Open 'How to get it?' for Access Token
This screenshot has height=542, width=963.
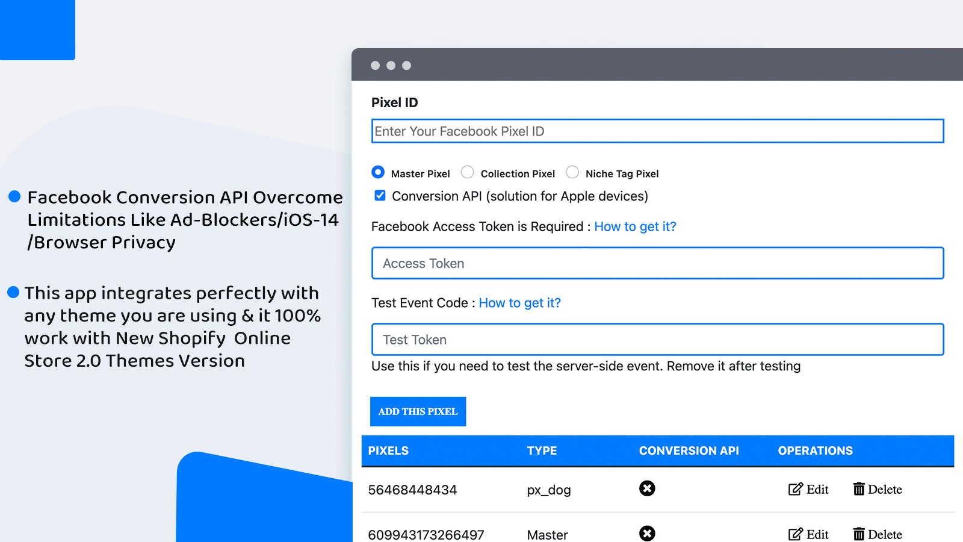pyautogui.click(x=635, y=226)
